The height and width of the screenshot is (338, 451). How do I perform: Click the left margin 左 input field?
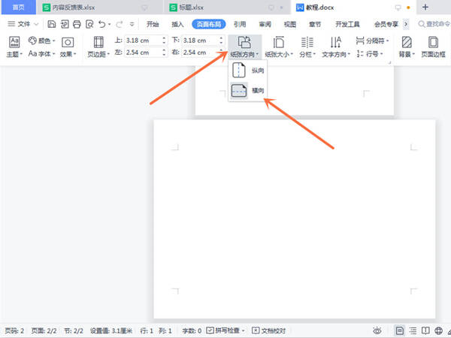(x=143, y=53)
